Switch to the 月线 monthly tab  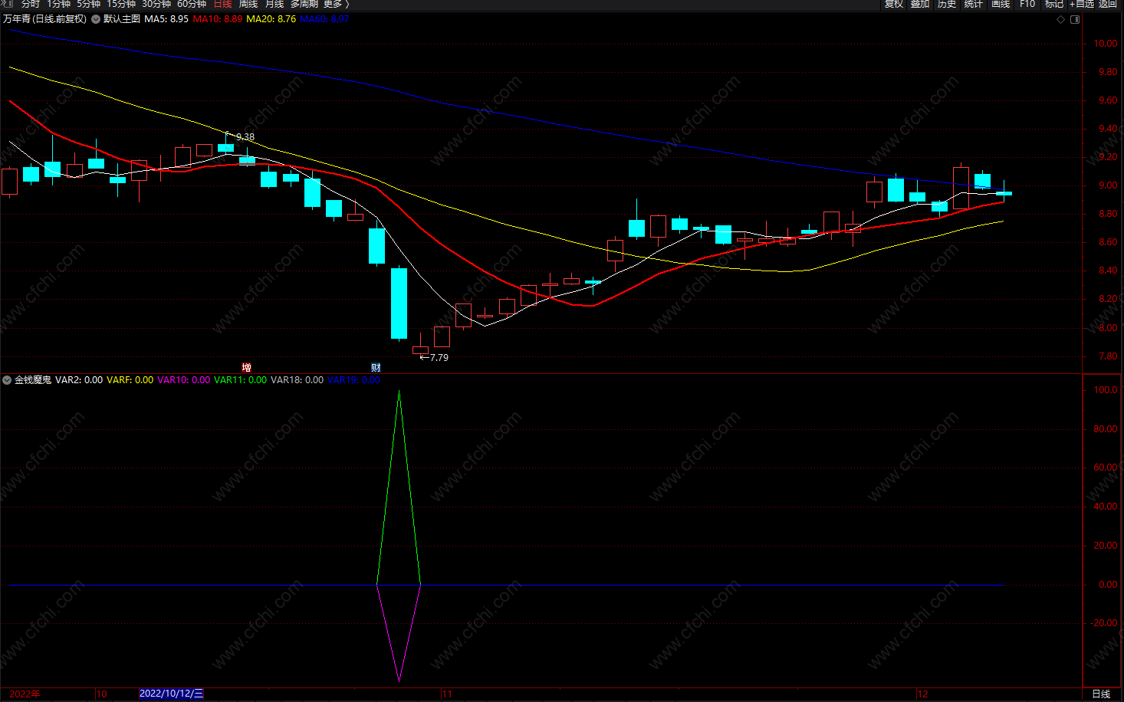click(274, 4)
